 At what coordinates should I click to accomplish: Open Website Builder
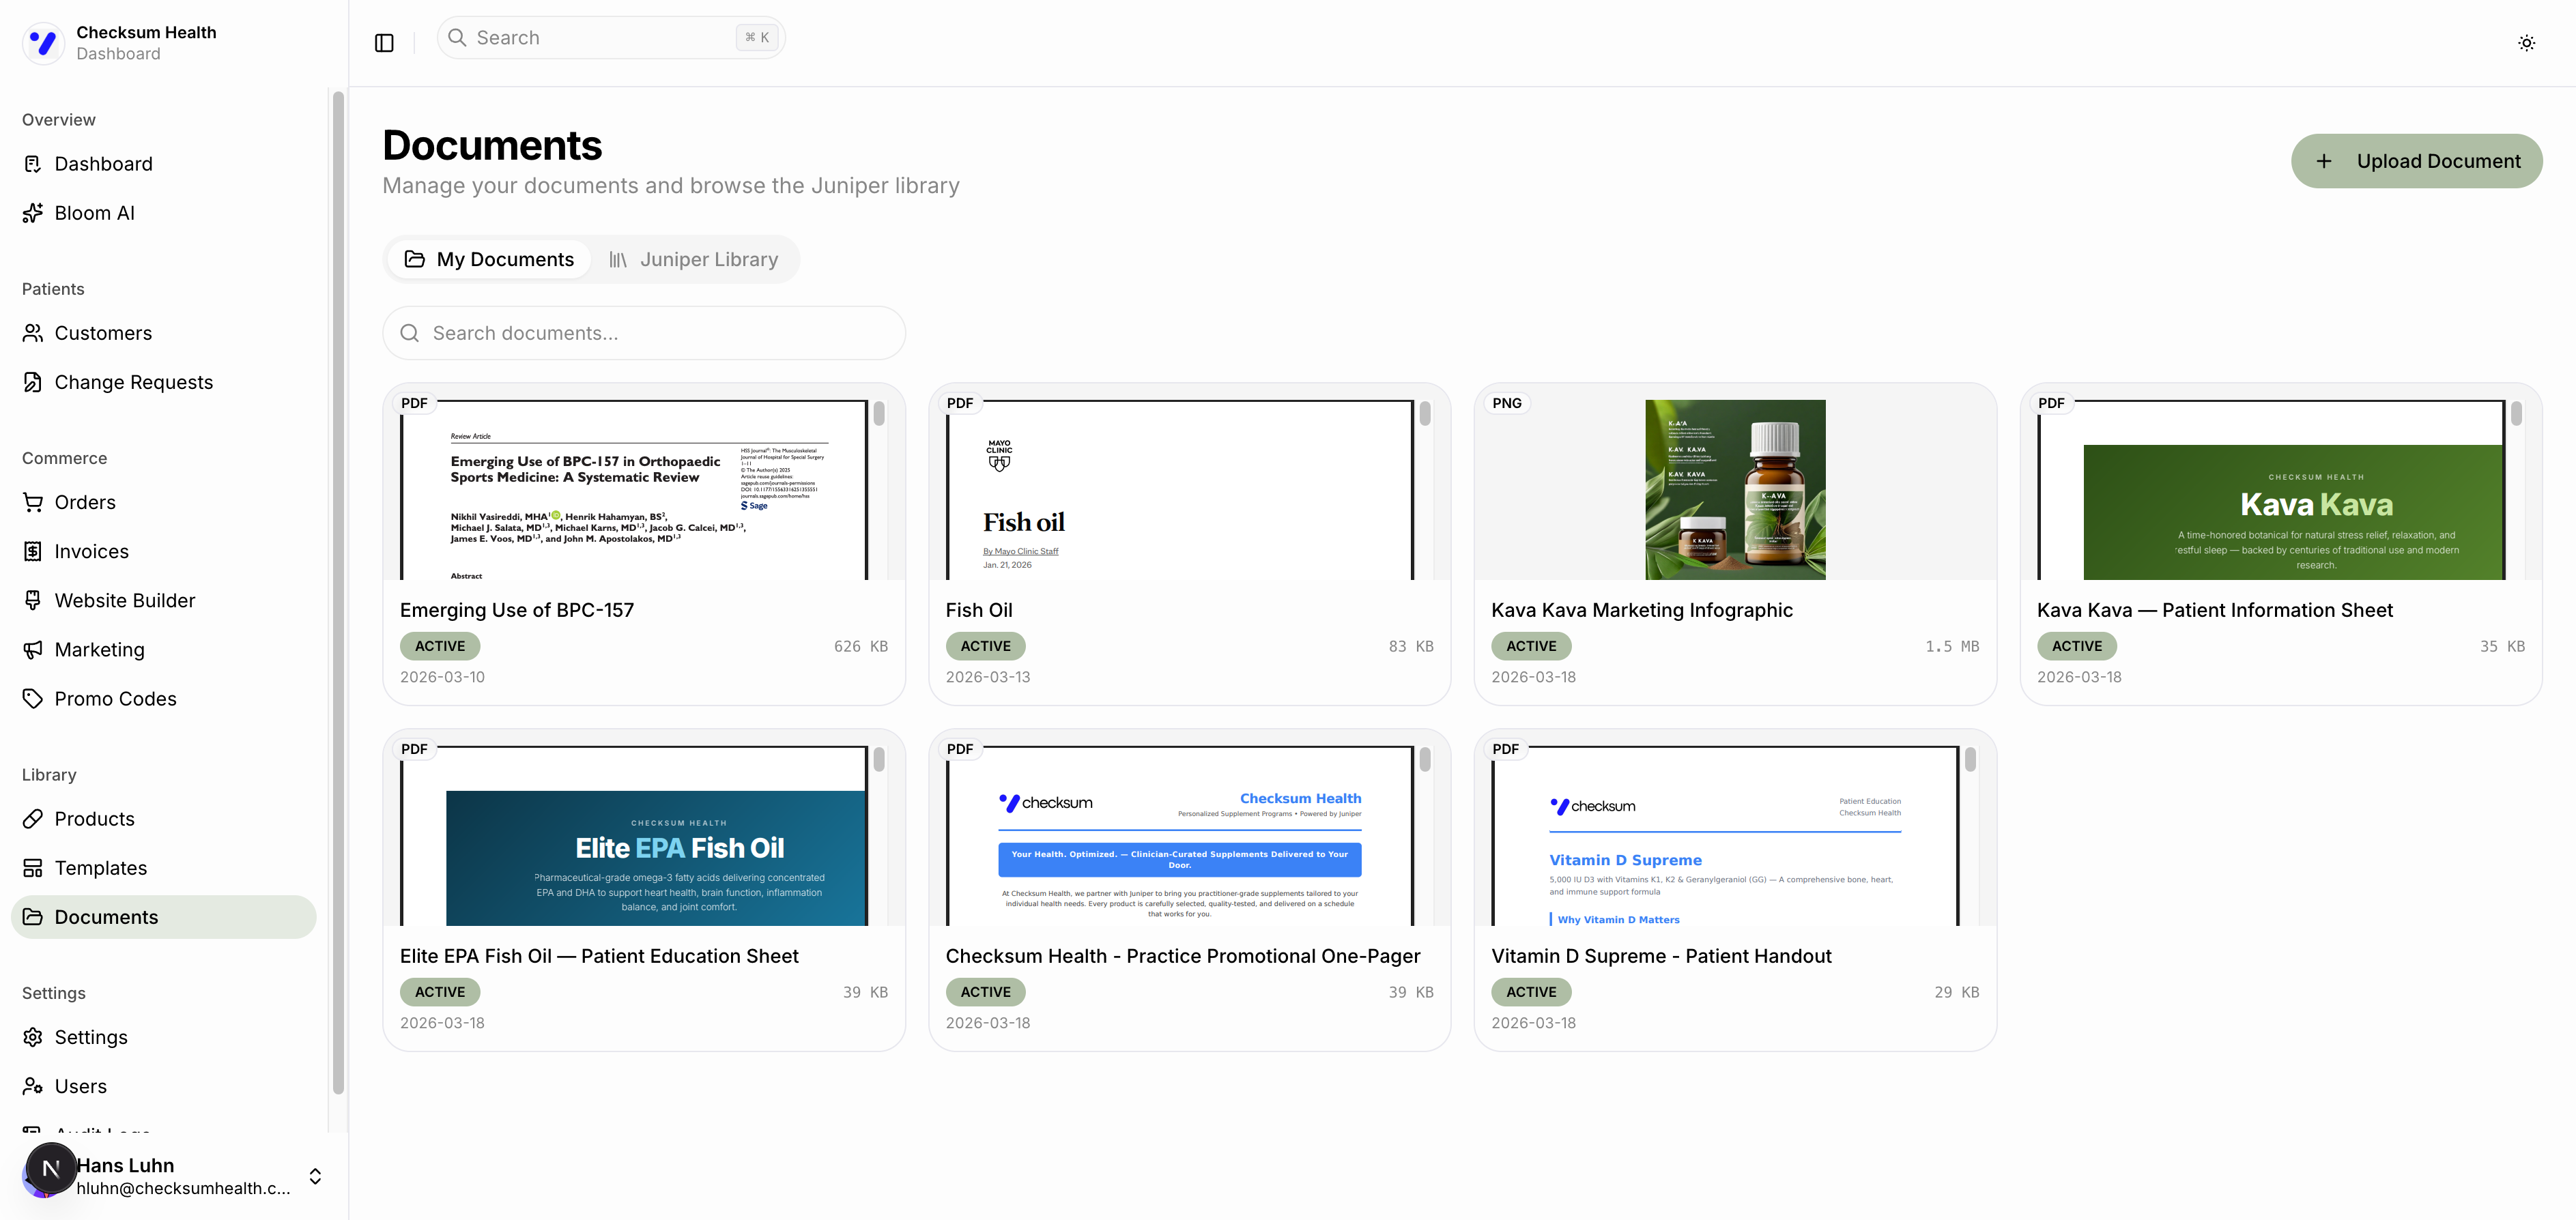[163, 600]
